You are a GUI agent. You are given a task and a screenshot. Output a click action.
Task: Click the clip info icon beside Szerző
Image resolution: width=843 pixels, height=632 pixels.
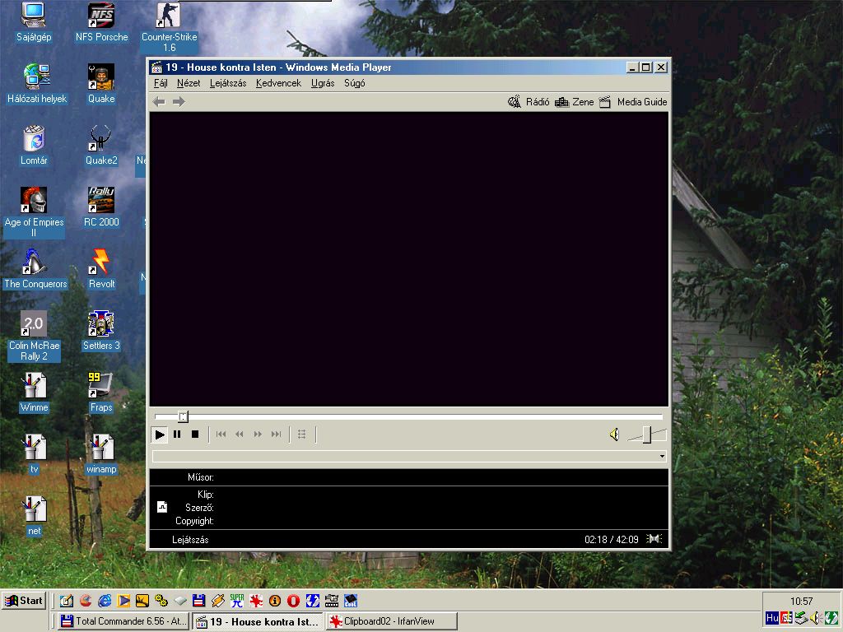pos(162,507)
